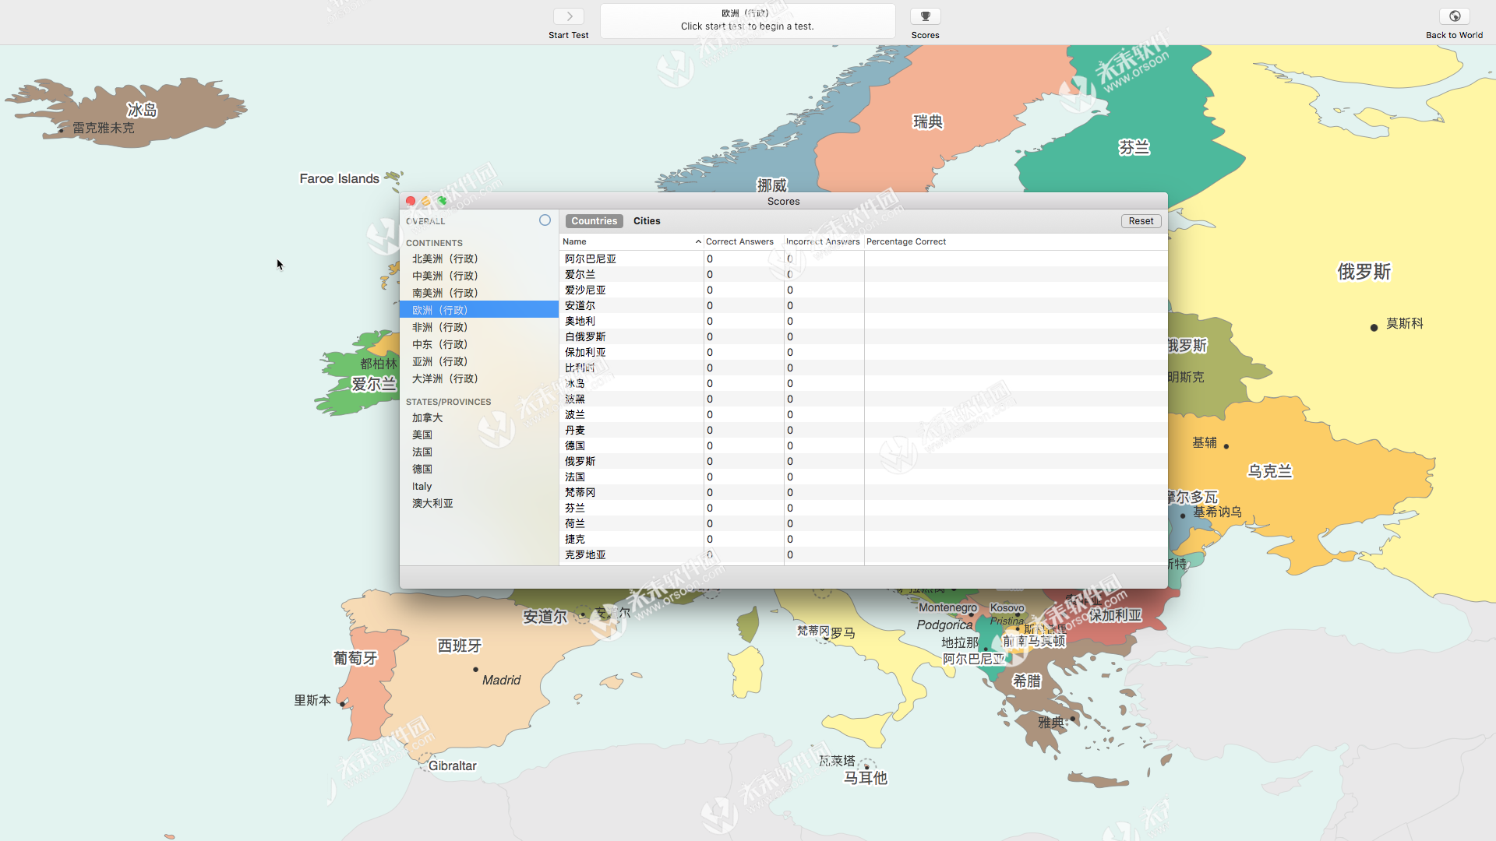1496x841 pixels.
Task: Select the 捷克 row in the table
Action: [x=863, y=539]
